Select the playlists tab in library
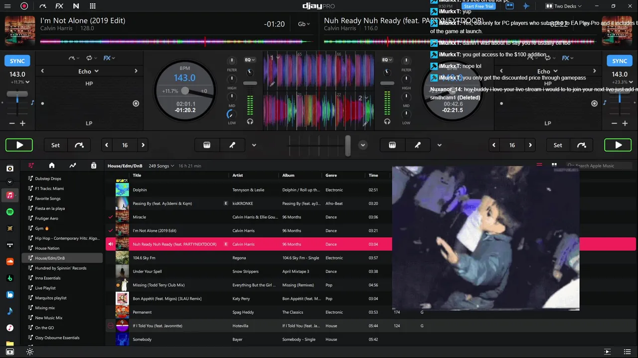 coord(31,166)
